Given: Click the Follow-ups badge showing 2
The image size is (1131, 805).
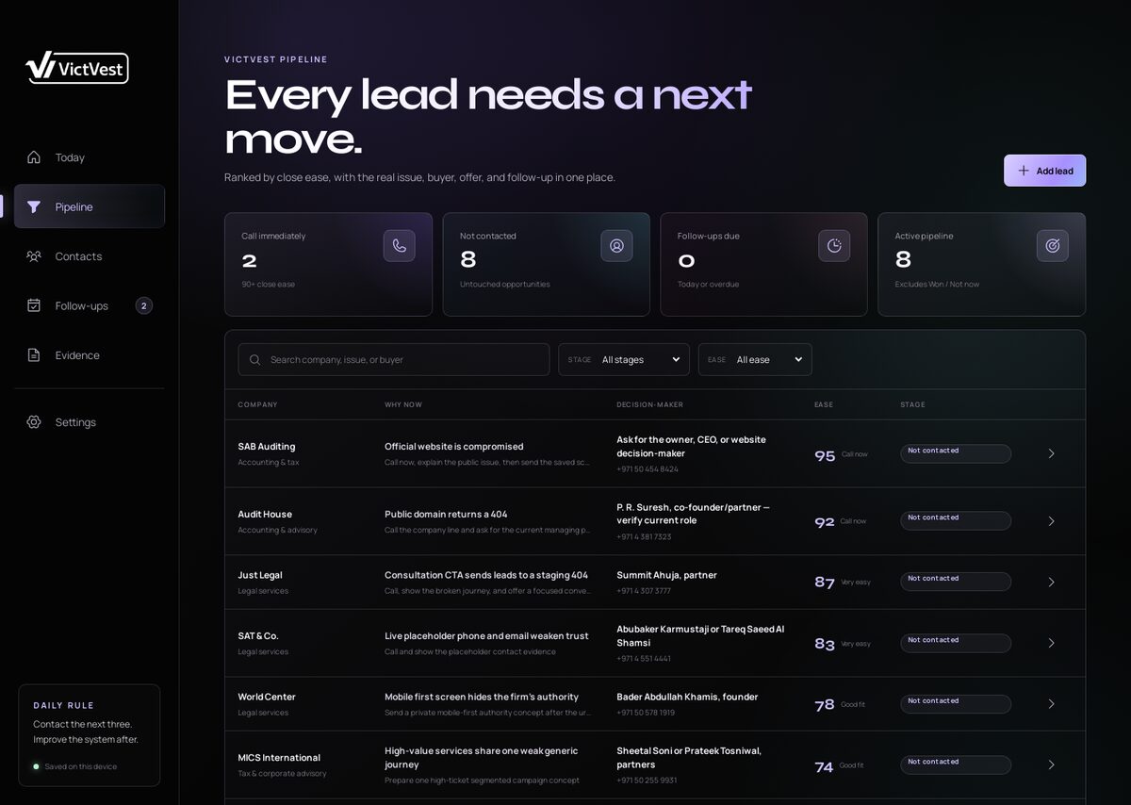Looking at the screenshot, I should 144,305.
